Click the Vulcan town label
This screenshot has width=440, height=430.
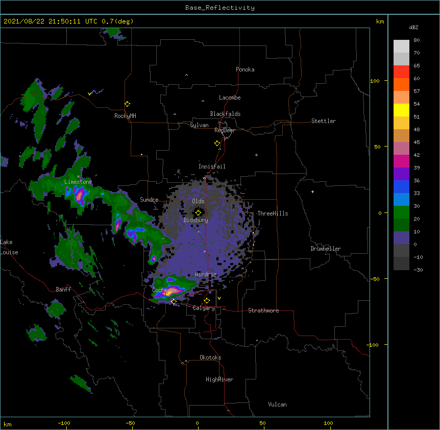pyautogui.click(x=277, y=404)
